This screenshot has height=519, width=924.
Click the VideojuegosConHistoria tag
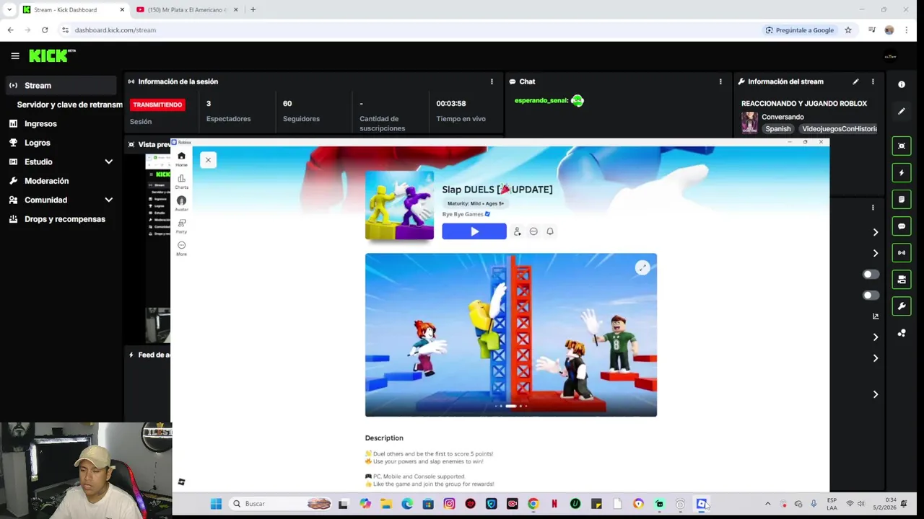tap(839, 129)
